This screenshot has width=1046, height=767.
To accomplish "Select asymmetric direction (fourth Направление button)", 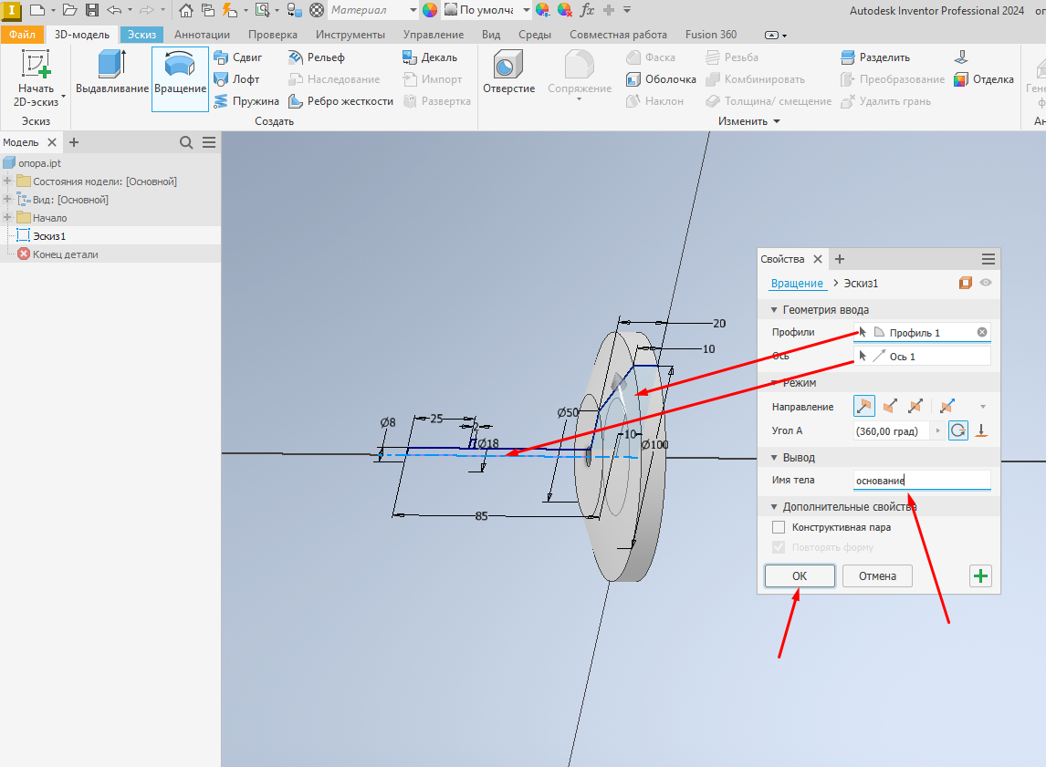I will click(x=947, y=406).
